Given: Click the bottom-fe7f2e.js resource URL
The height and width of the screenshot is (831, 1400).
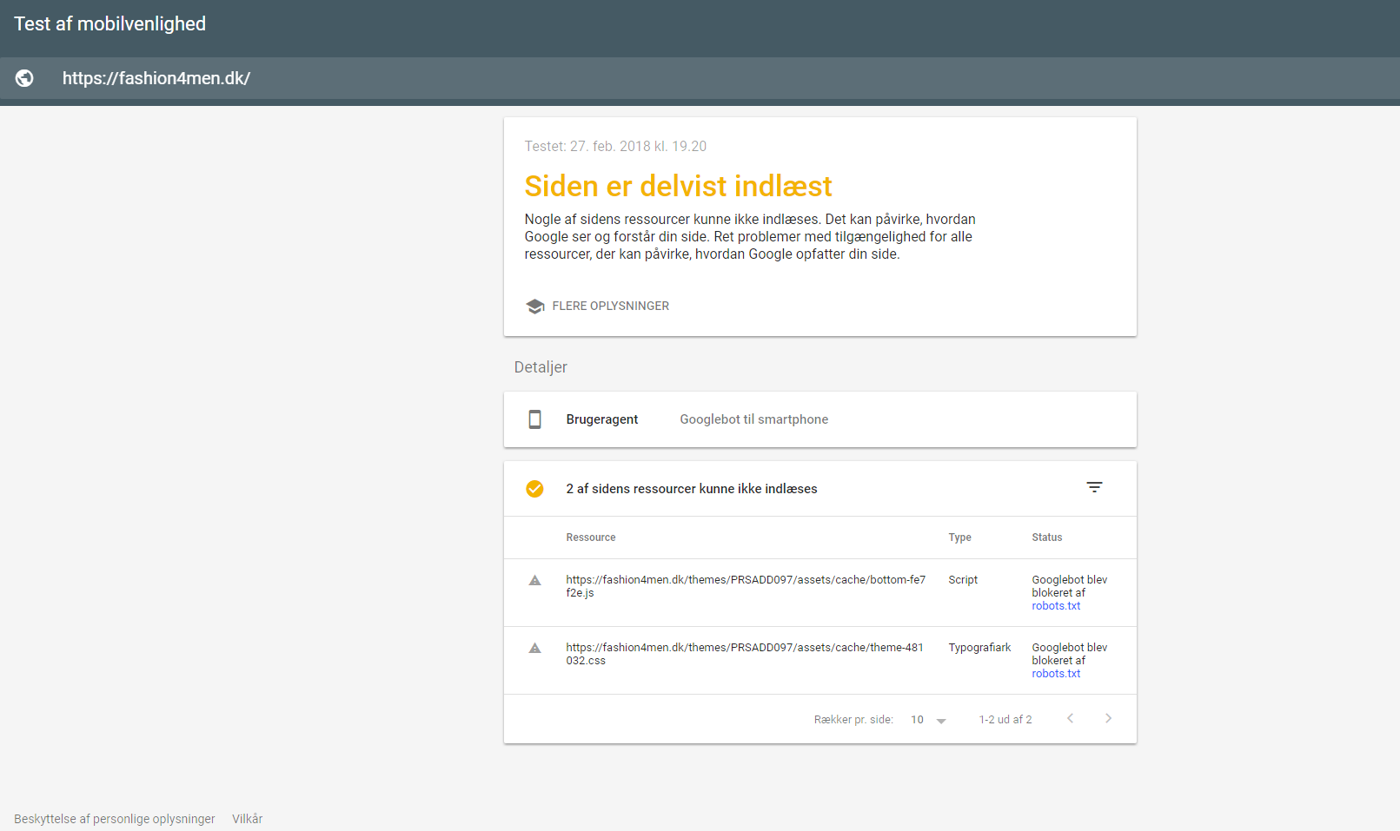Looking at the screenshot, I should pos(746,586).
